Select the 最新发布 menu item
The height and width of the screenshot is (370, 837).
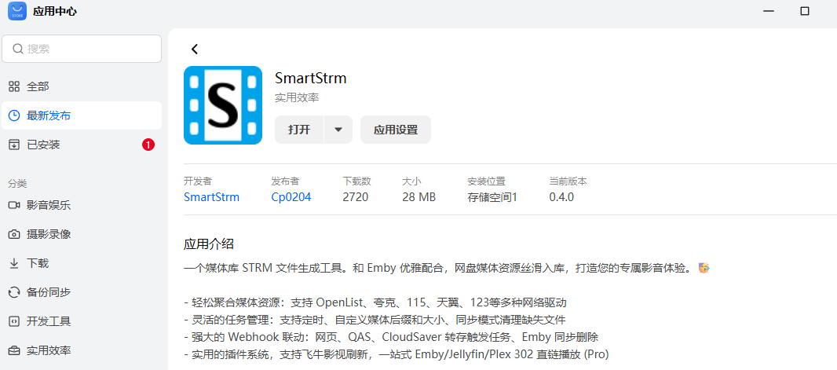tap(82, 115)
